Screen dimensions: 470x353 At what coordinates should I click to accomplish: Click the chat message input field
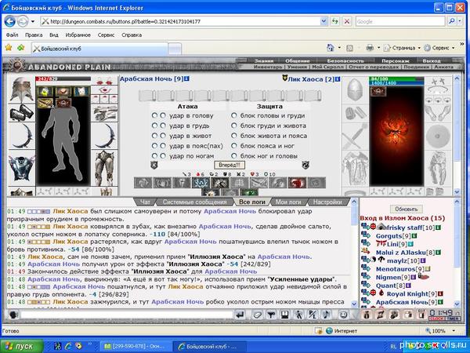126,315
